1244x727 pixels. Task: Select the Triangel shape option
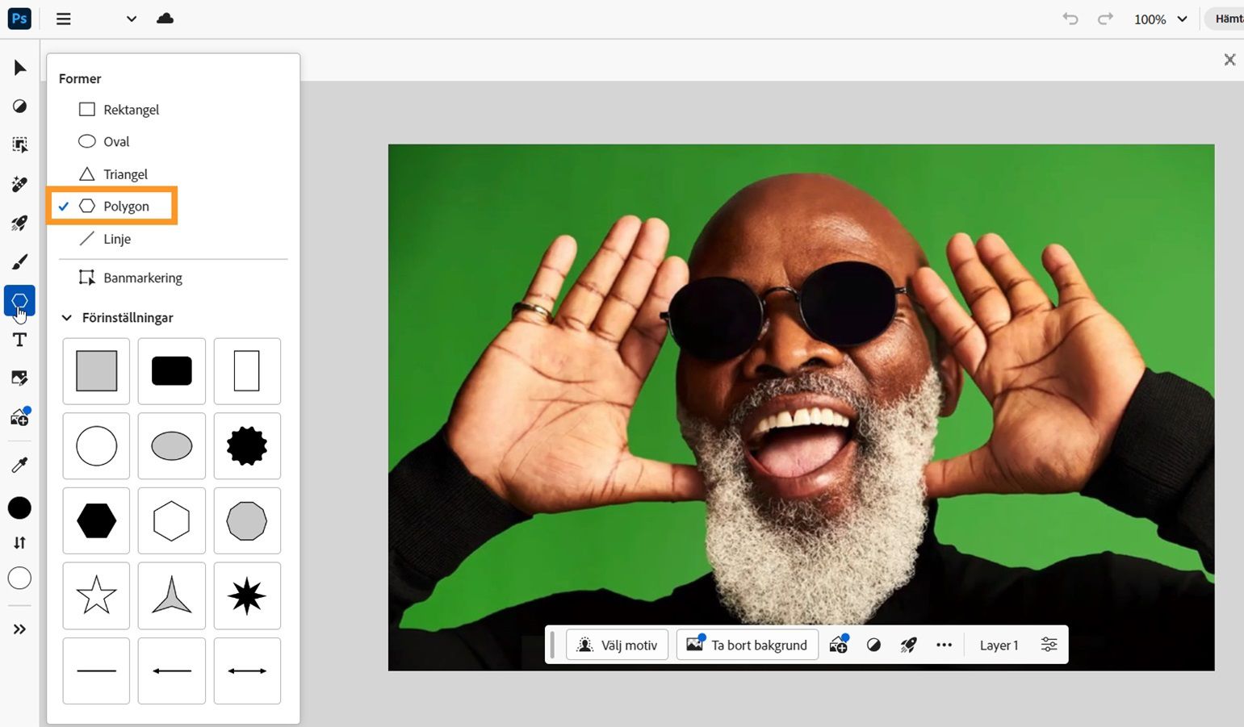(126, 173)
